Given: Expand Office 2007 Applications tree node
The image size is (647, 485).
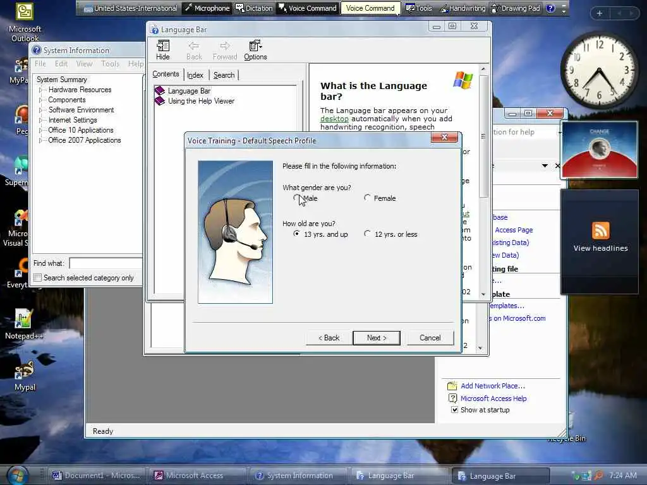Looking at the screenshot, I should (x=41, y=140).
